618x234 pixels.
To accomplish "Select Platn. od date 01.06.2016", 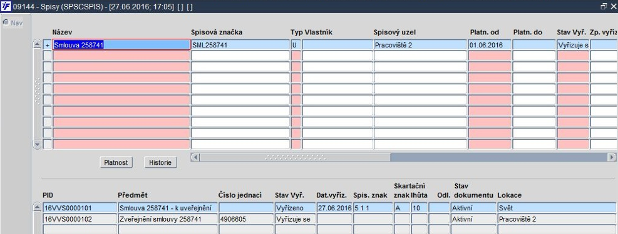I will [490, 45].
